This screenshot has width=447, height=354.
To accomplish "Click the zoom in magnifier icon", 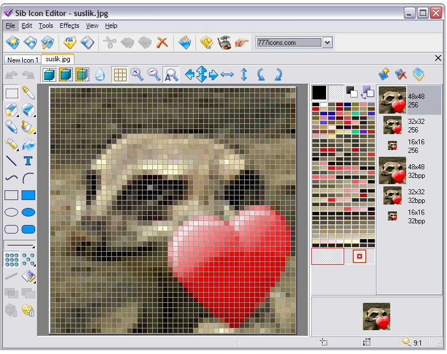I will pos(136,75).
